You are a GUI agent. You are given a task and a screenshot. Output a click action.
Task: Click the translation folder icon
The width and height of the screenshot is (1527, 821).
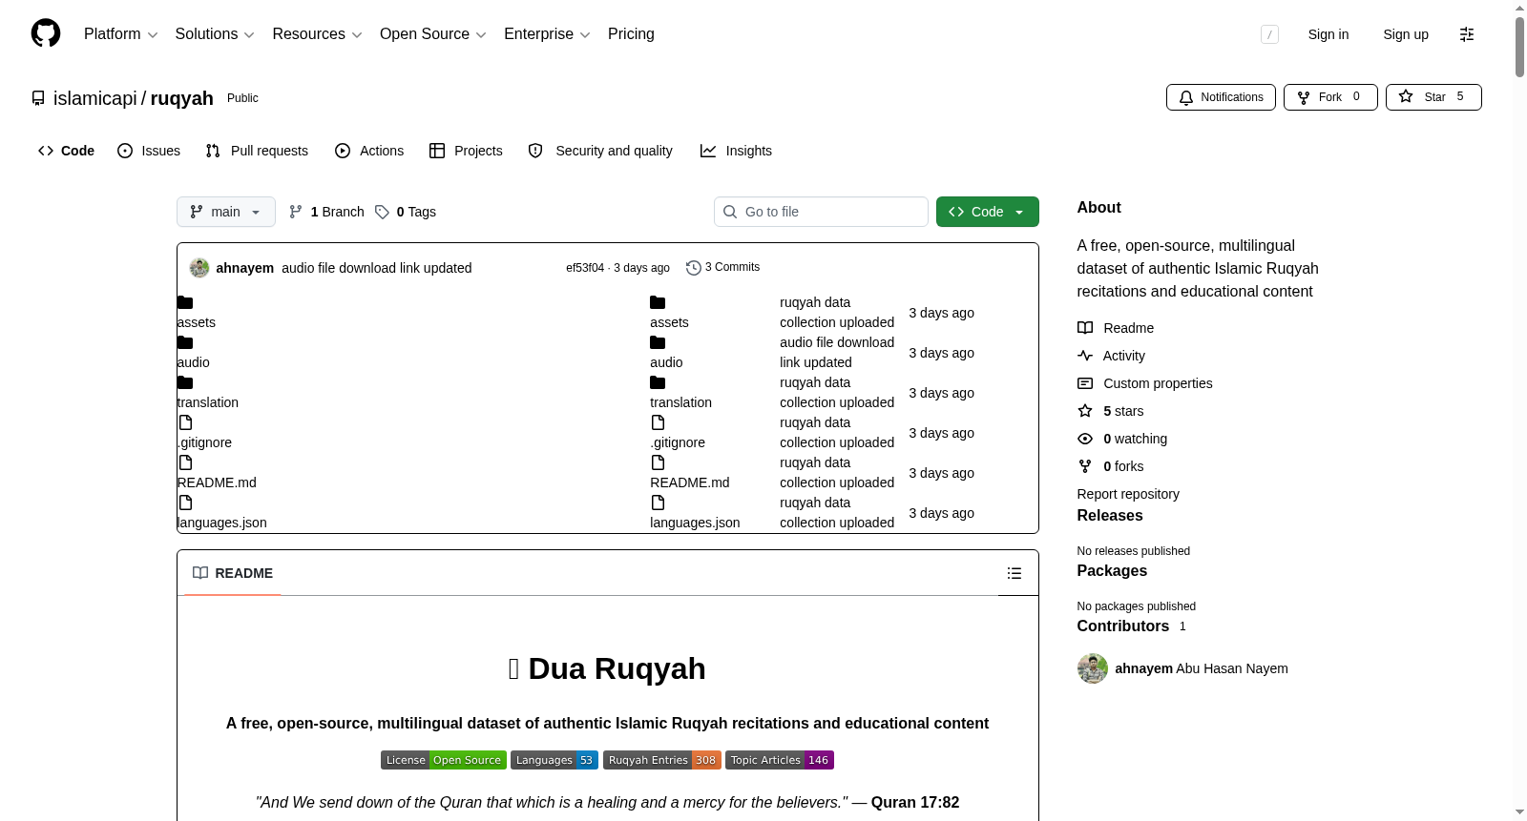click(x=185, y=382)
